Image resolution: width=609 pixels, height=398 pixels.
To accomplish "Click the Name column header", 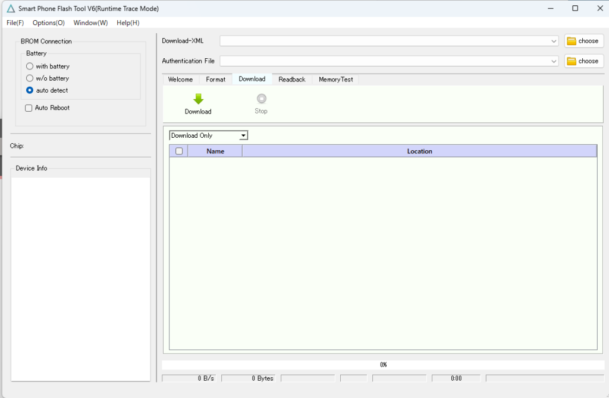I will (x=215, y=151).
